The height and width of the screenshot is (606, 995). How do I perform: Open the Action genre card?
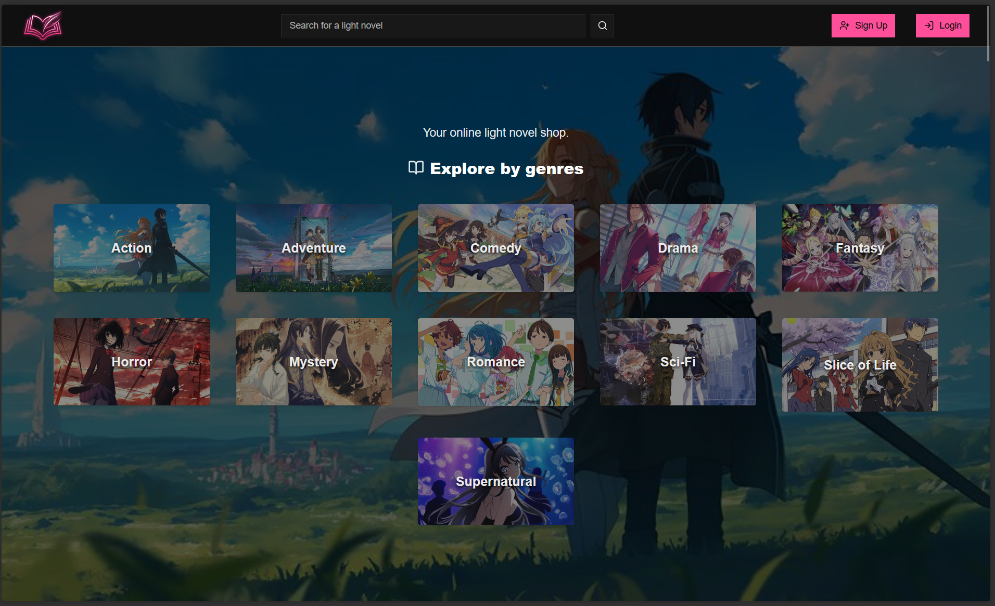pyautogui.click(x=132, y=248)
